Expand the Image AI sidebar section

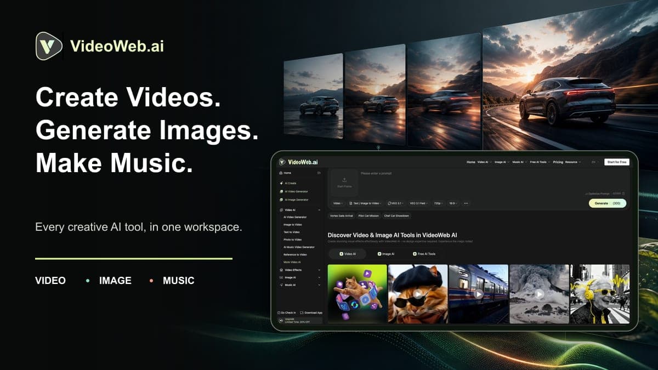[x=300, y=277]
